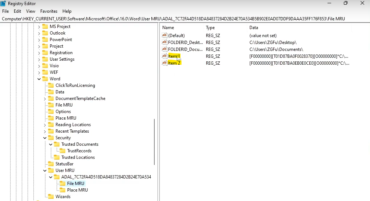Expand the Reading Locations key

click(x=45, y=125)
